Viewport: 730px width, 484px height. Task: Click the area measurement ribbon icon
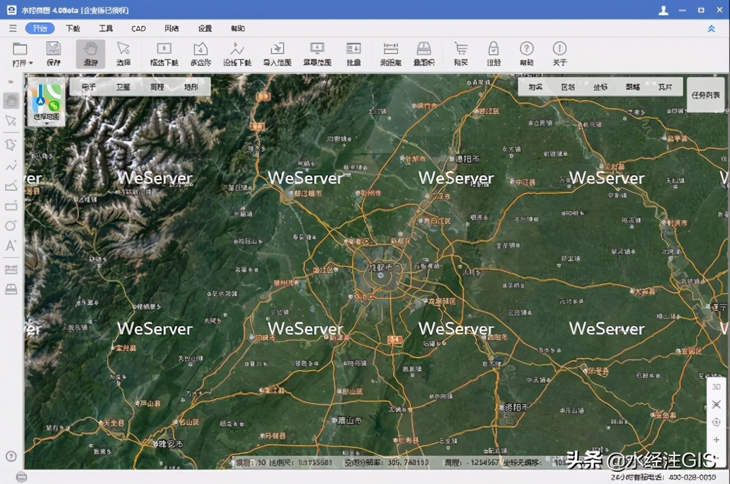click(x=424, y=49)
